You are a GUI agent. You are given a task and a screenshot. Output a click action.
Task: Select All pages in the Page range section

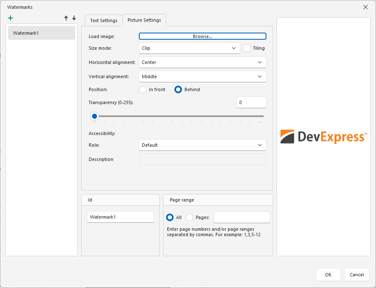[x=169, y=217]
